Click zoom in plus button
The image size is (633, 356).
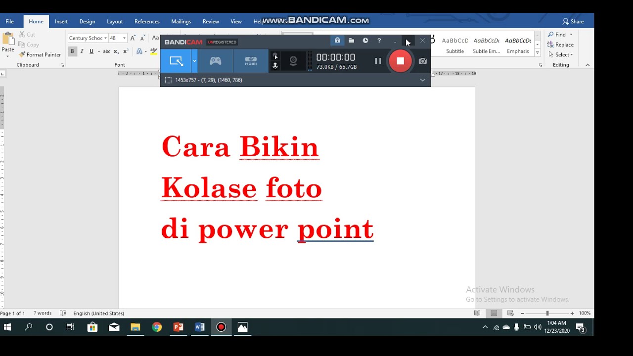pyautogui.click(x=572, y=313)
